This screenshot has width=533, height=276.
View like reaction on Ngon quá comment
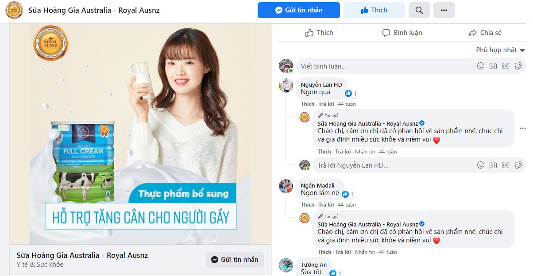[x=351, y=93]
